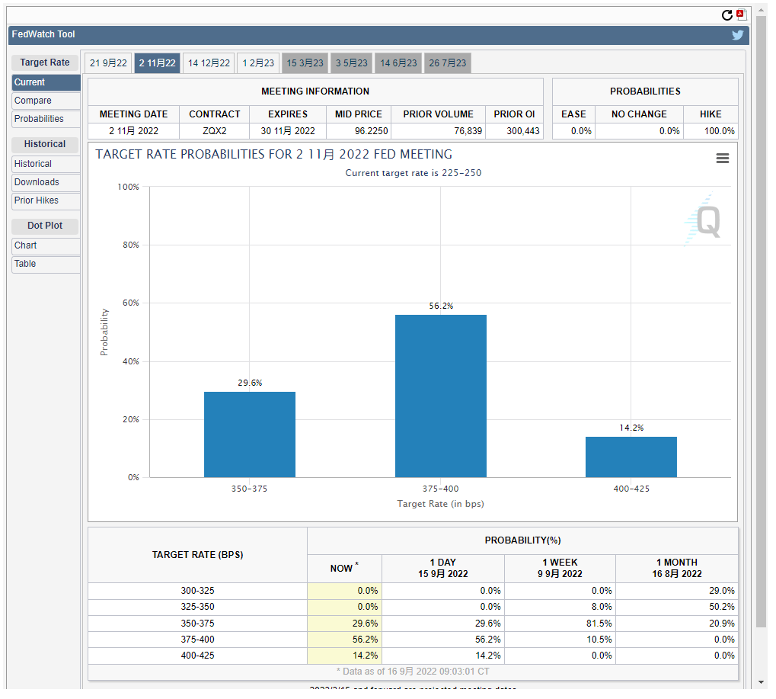Choose the 26 7月23 meeting tab
Image resolution: width=776 pixels, height=699 pixels.
tap(448, 63)
